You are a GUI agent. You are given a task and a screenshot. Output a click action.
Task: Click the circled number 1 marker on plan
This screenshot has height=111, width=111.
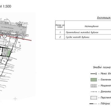click(x=4, y=36)
